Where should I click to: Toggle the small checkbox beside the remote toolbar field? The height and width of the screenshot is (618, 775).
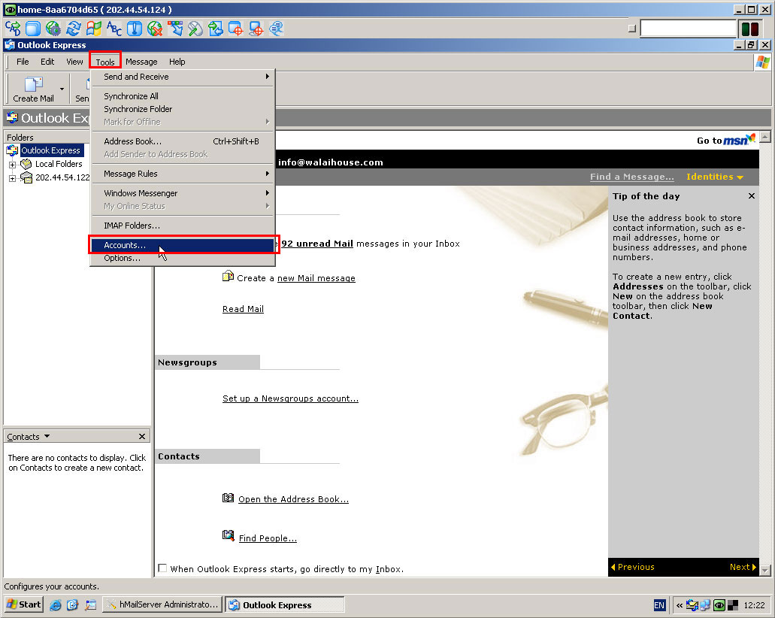pyautogui.click(x=631, y=29)
